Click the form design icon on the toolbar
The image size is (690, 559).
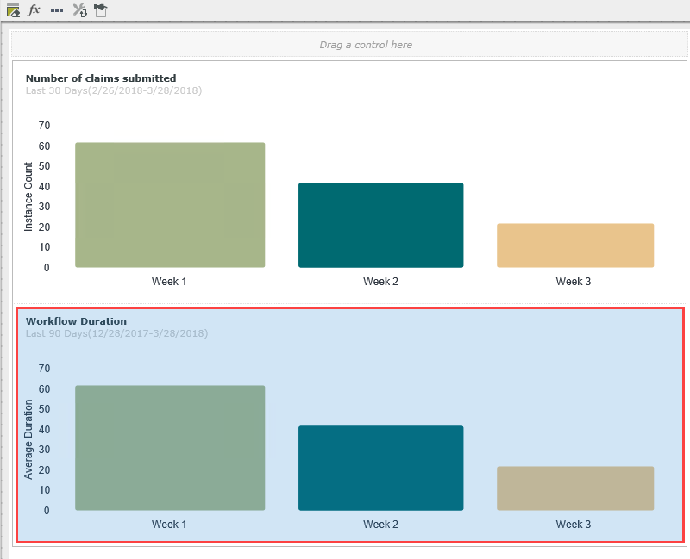11,9
